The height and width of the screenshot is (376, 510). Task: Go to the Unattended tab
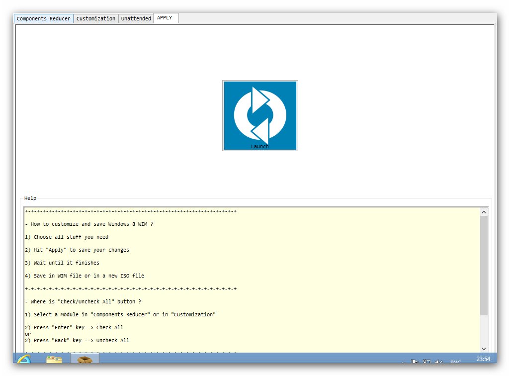(136, 18)
